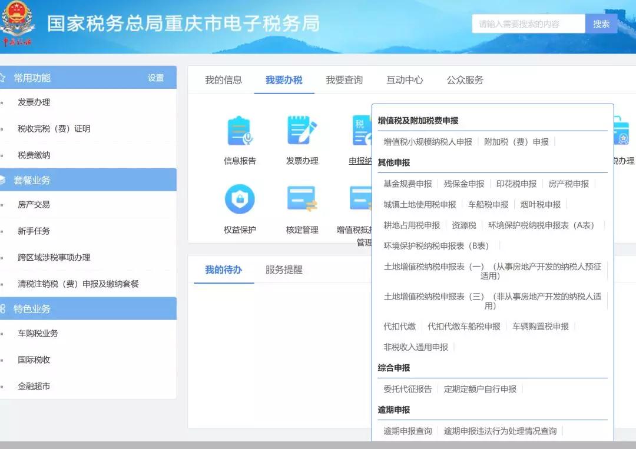Open 资源税 declaration
This screenshot has height=449, width=636.
[464, 225]
